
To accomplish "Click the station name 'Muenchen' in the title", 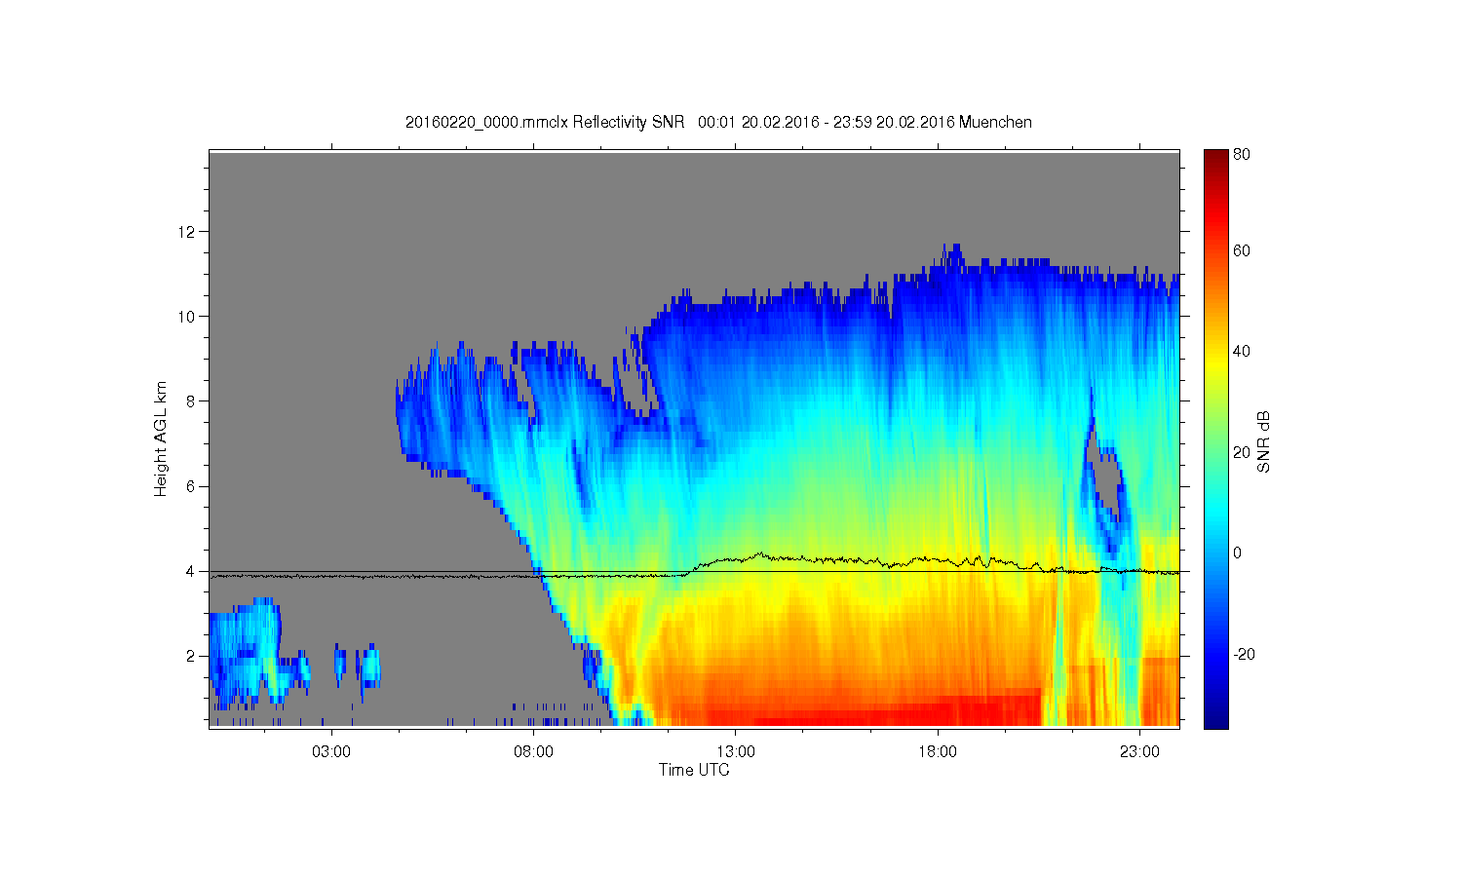I will pos(996,123).
